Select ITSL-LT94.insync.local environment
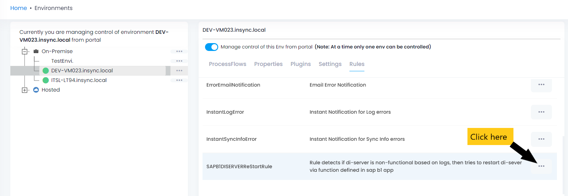 [x=79, y=80]
